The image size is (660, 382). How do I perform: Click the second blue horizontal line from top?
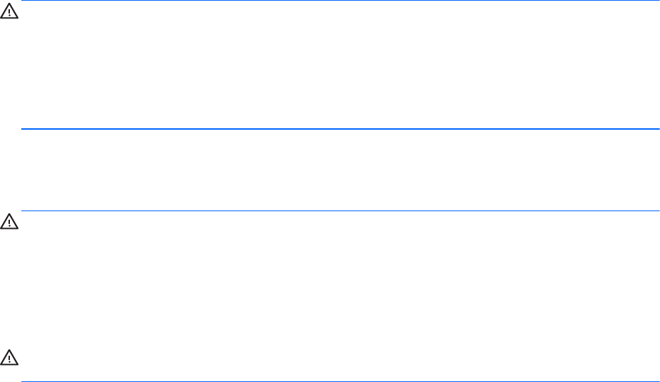(340, 129)
